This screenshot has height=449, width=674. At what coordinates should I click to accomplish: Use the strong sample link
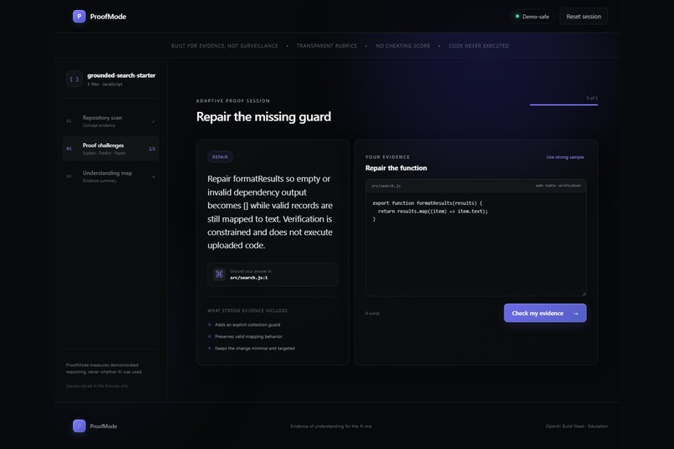564,157
